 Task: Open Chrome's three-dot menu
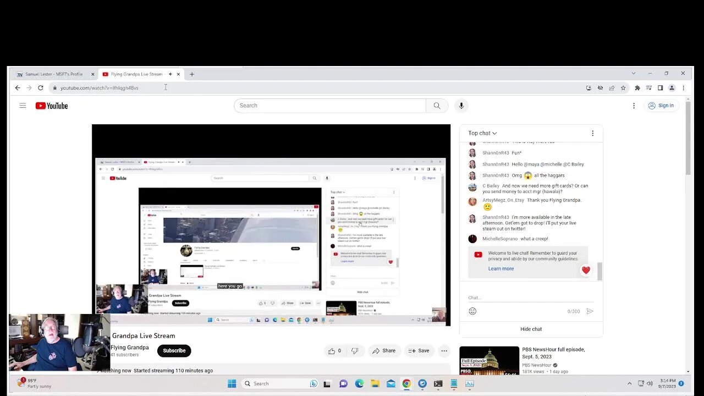click(683, 88)
